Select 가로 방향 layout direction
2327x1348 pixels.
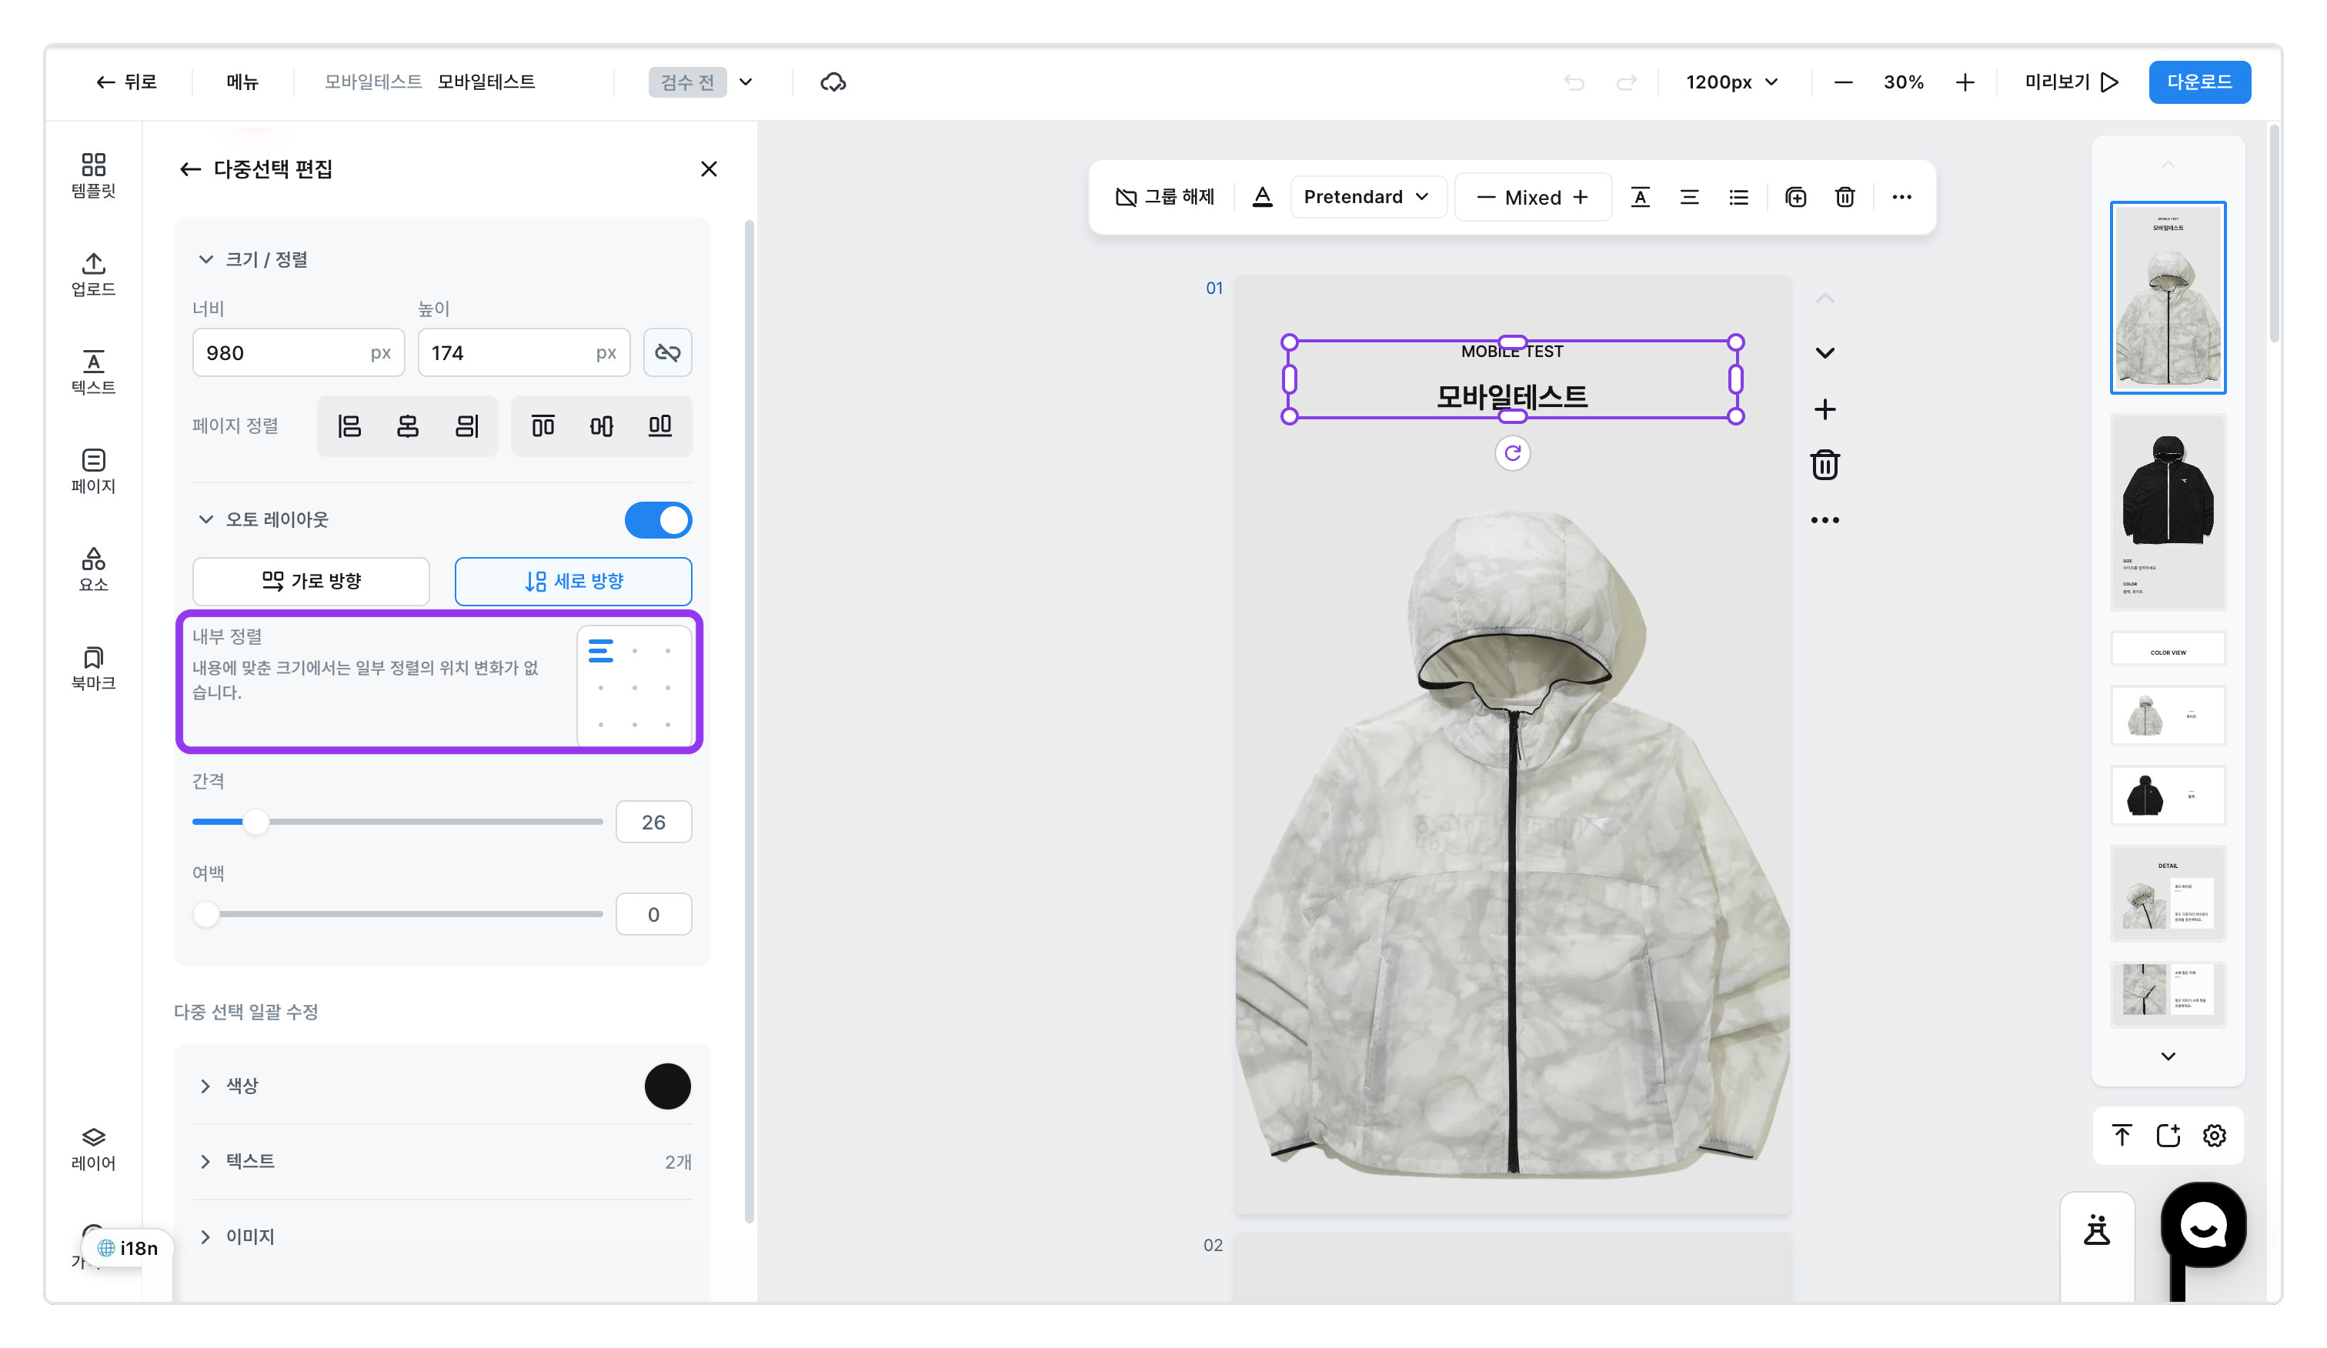click(x=310, y=581)
